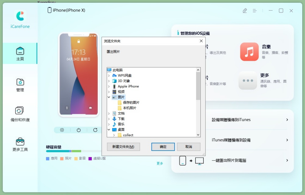The image size is (305, 195).
Task: Click the power icon under phone preview
Action: point(79,130)
